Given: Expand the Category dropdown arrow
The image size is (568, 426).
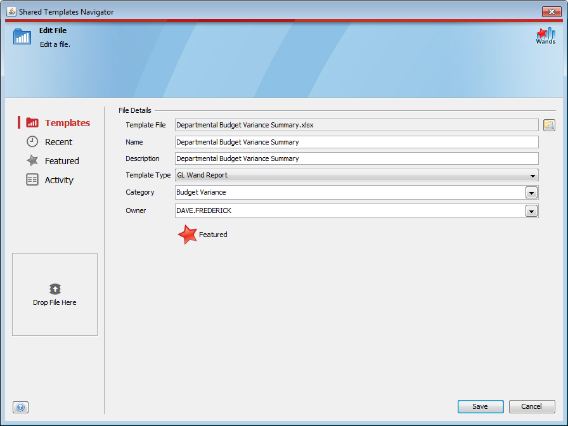Looking at the screenshot, I should point(531,193).
